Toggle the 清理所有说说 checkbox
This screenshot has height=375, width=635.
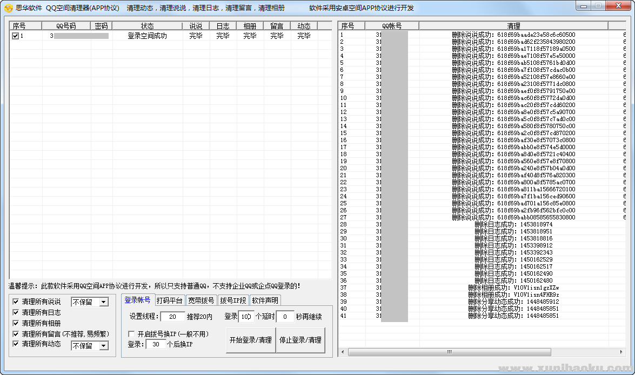click(16, 302)
